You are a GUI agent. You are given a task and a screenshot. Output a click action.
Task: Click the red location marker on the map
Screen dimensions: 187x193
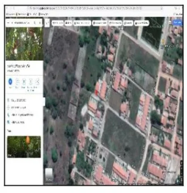point(96,92)
